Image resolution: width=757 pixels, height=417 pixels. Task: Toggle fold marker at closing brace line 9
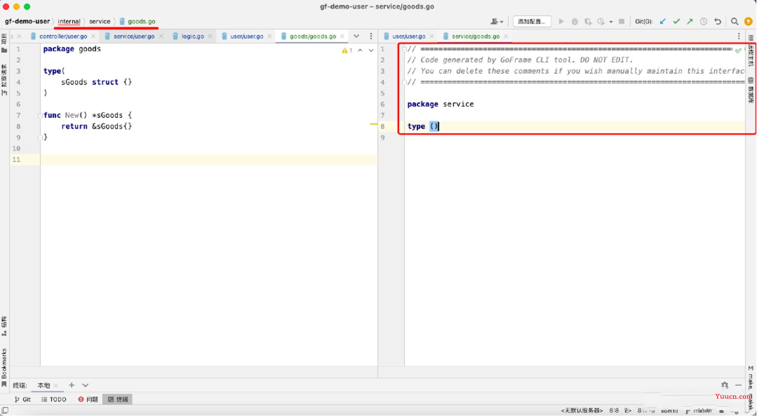coord(40,138)
